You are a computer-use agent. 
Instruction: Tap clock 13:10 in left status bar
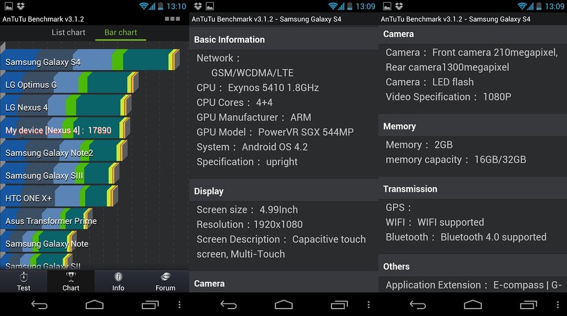coord(176,6)
